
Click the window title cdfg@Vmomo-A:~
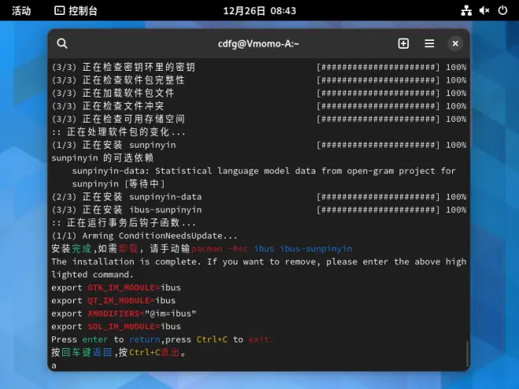tap(258, 44)
